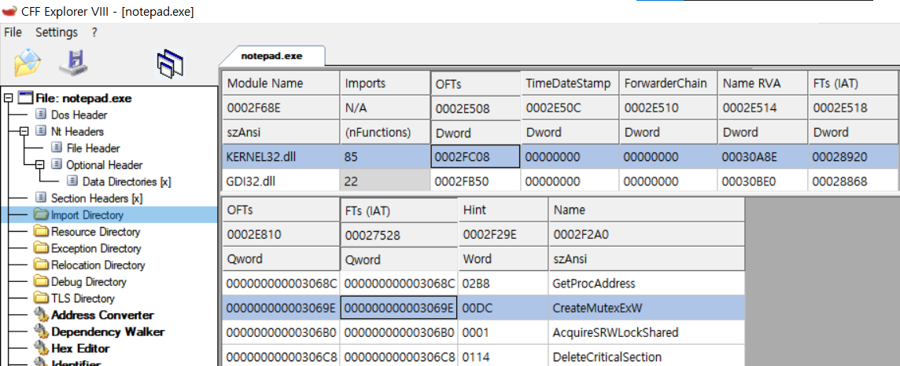900x366 pixels.
Task: Click the 22 imports count cell
Action: (385, 181)
